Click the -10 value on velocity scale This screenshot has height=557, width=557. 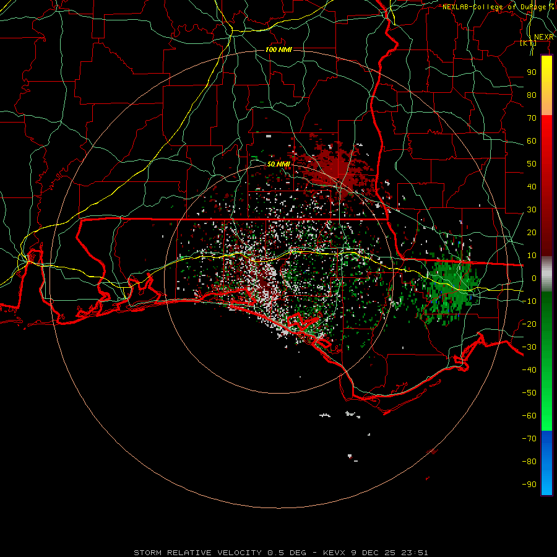coord(529,301)
